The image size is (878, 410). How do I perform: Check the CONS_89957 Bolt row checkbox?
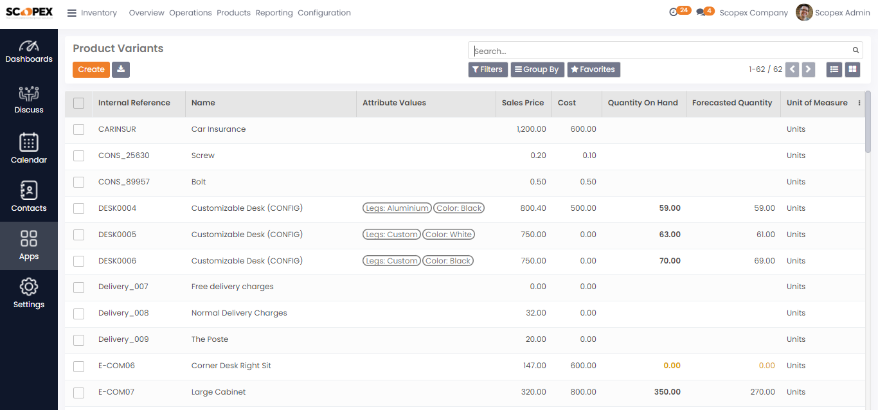[x=78, y=182]
